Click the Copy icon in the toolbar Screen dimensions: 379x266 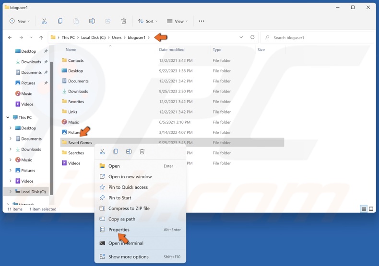[x=60, y=21]
